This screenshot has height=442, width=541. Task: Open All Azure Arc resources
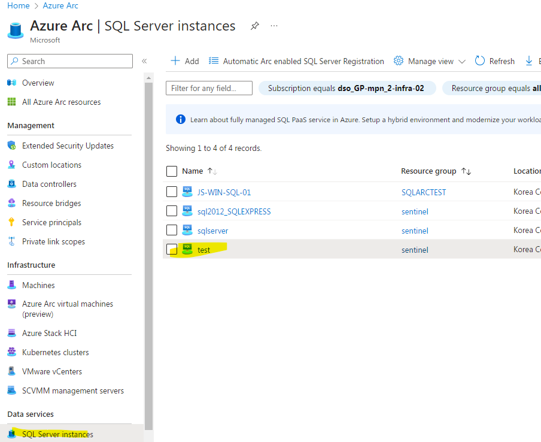coord(62,102)
